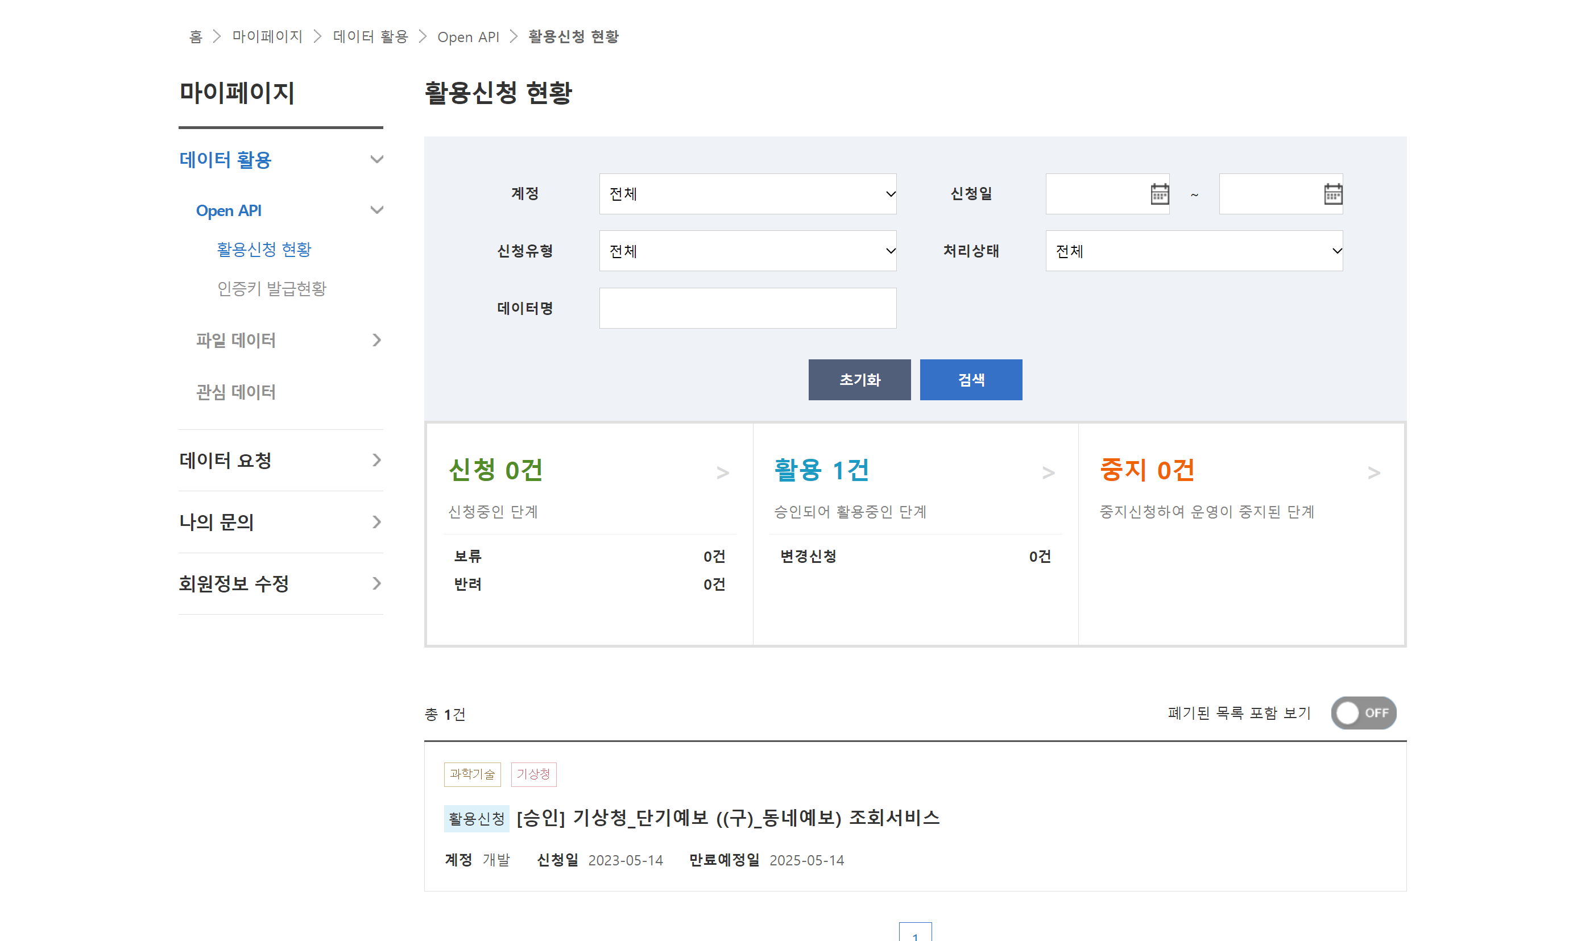Click arrow on 중지 0건 card
The width and height of the screenshot is (1577, 941).
tap(1373, 472)
